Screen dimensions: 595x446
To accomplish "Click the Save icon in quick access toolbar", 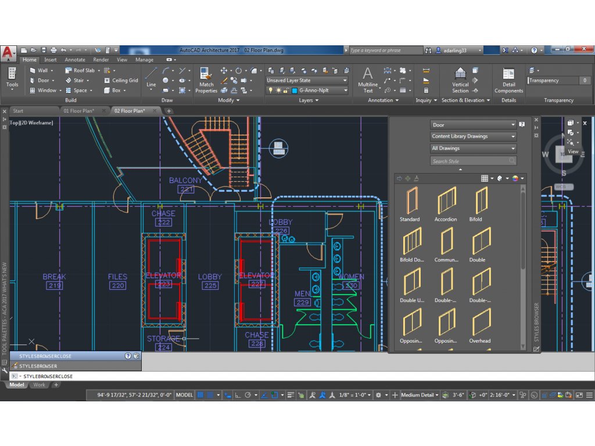I will coord(44,50).
